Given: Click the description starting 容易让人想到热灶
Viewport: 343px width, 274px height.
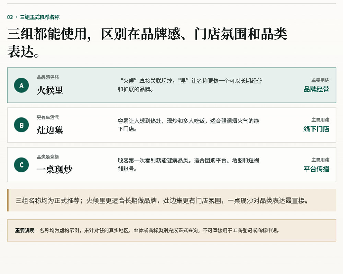Looking at the screenshot, I should coord(188,125).
